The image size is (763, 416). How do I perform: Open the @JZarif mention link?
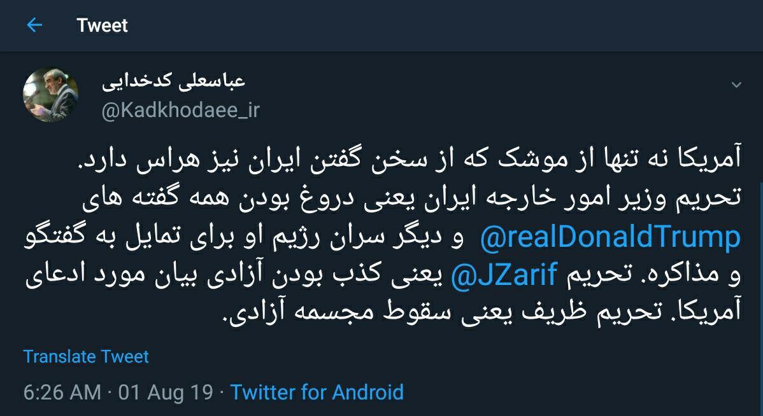click(504, 275)
